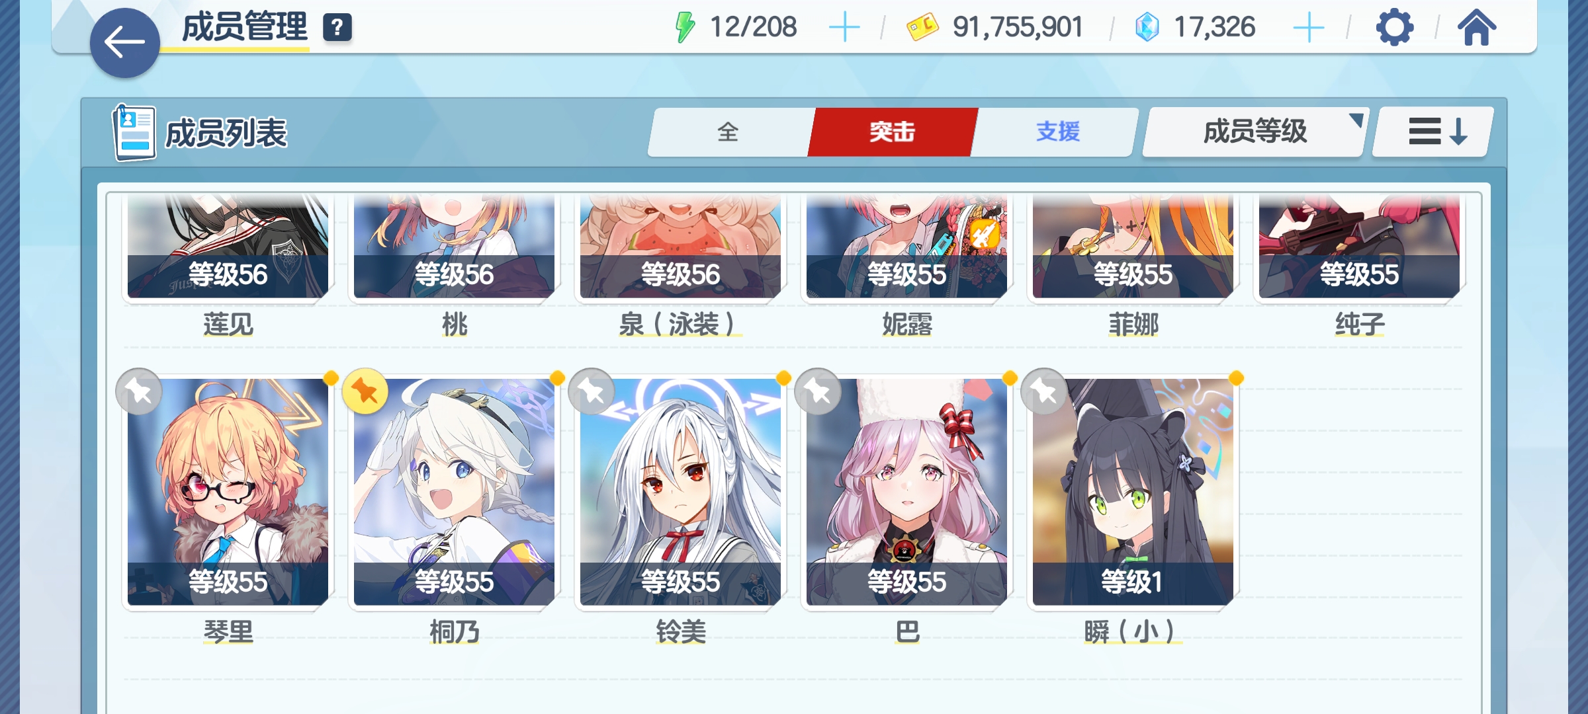Add gems with plus next to 17,326
1588x714 pixels.
(x=1308, y=28)
